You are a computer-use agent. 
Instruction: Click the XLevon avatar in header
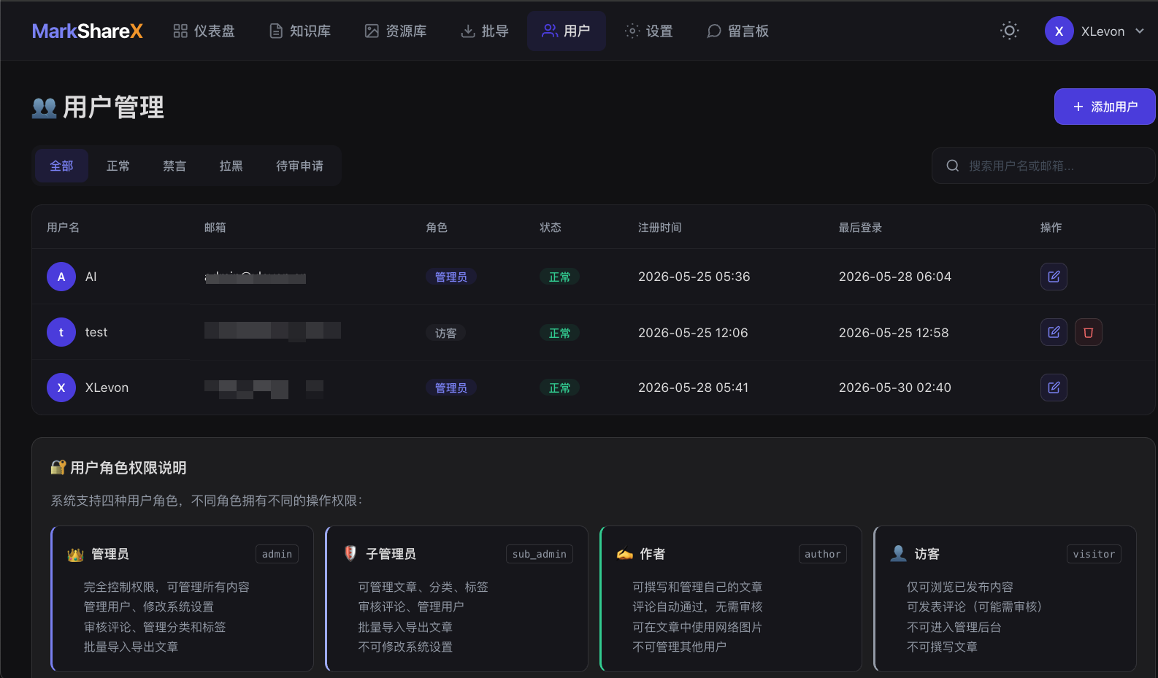tap(1059, 31)
